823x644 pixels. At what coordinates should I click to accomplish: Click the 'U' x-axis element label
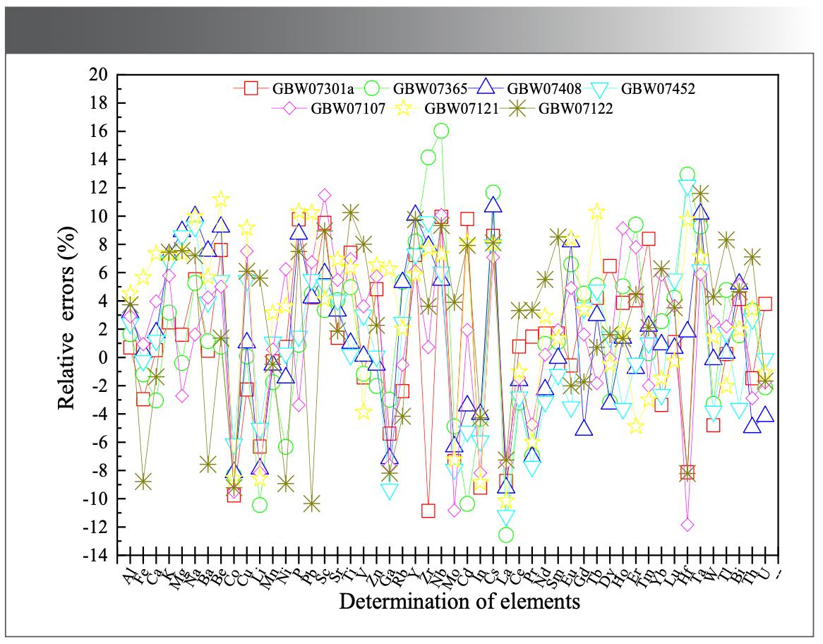[764, 573]
